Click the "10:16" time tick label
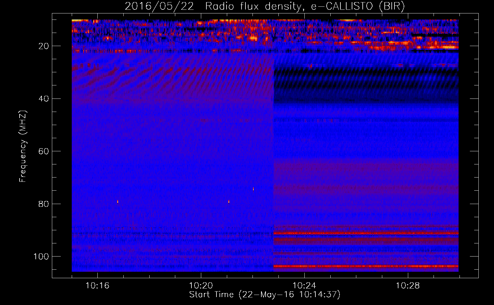This screenshot has width=494, height=305. click(97, 286)
